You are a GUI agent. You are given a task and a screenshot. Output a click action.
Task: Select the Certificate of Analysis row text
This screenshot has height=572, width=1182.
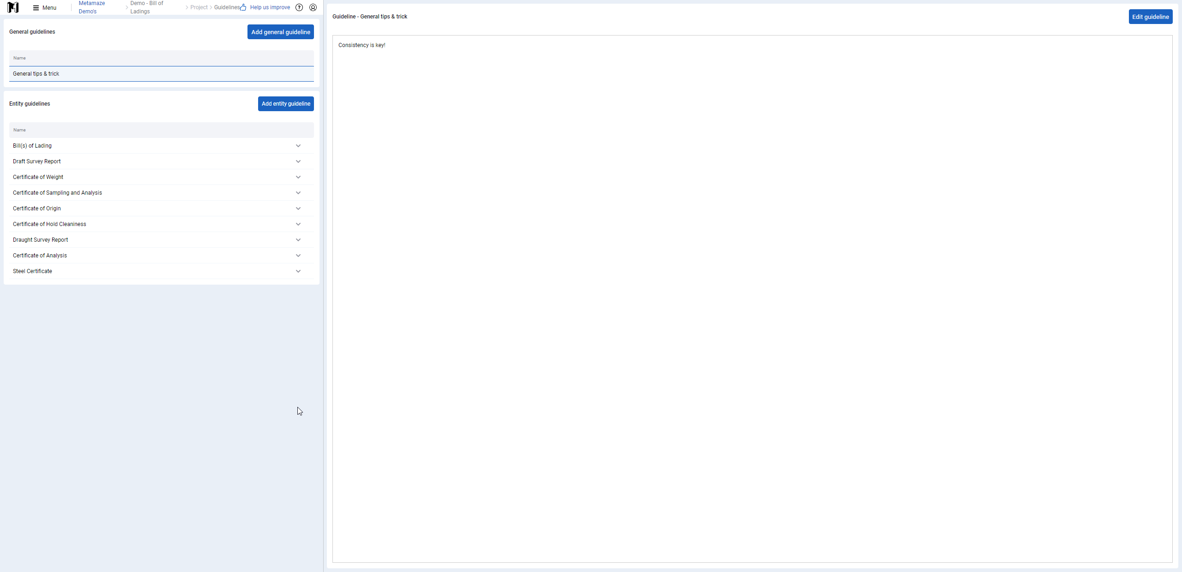[x=40, y=256]
